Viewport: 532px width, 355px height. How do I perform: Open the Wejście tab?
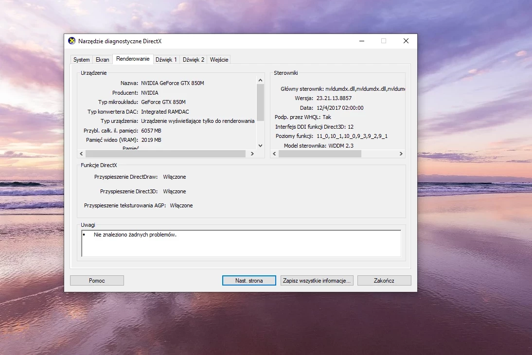point(219,60)
